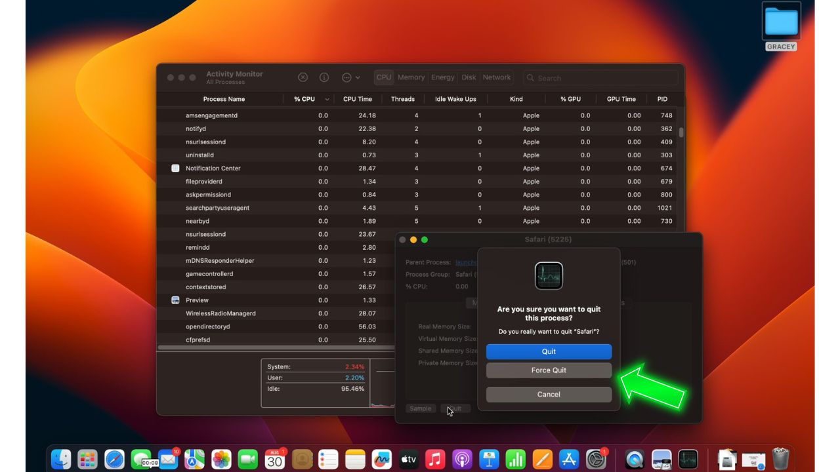Click the Search field in Activity Monitor

pos(599,78)
